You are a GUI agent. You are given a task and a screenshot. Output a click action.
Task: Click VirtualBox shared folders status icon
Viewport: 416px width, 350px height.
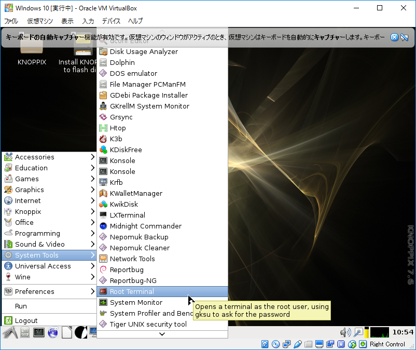308,344
